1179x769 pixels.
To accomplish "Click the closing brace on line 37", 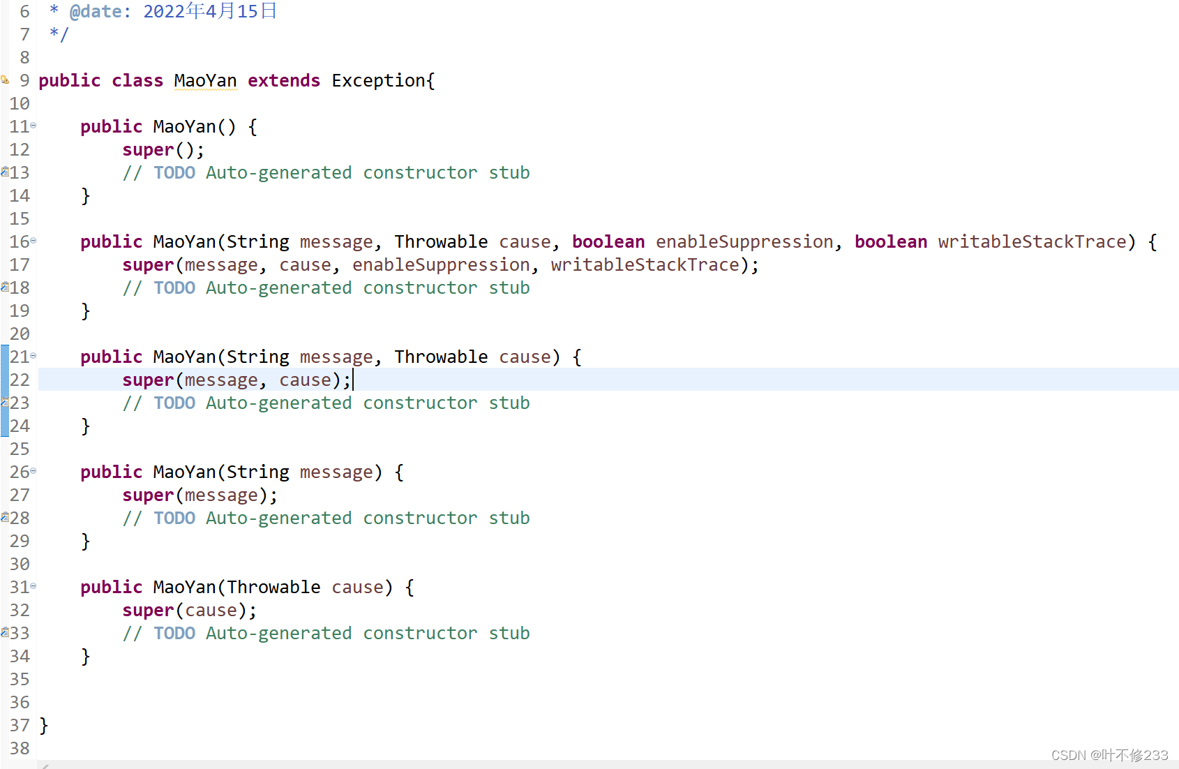I will (x=43, y=725).
